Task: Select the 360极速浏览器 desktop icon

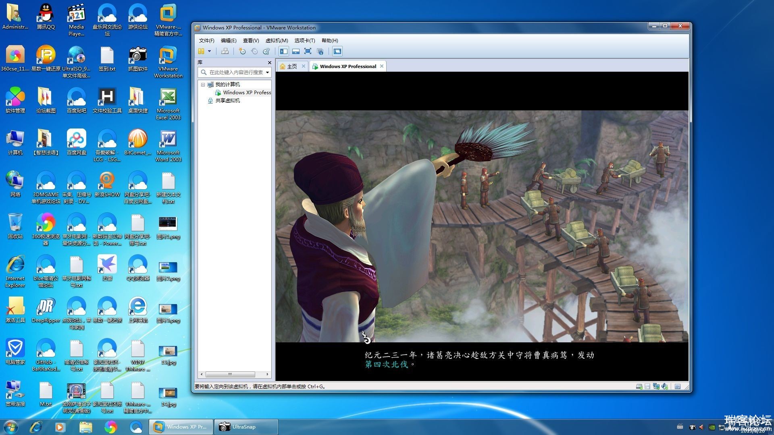Action: 46,229
